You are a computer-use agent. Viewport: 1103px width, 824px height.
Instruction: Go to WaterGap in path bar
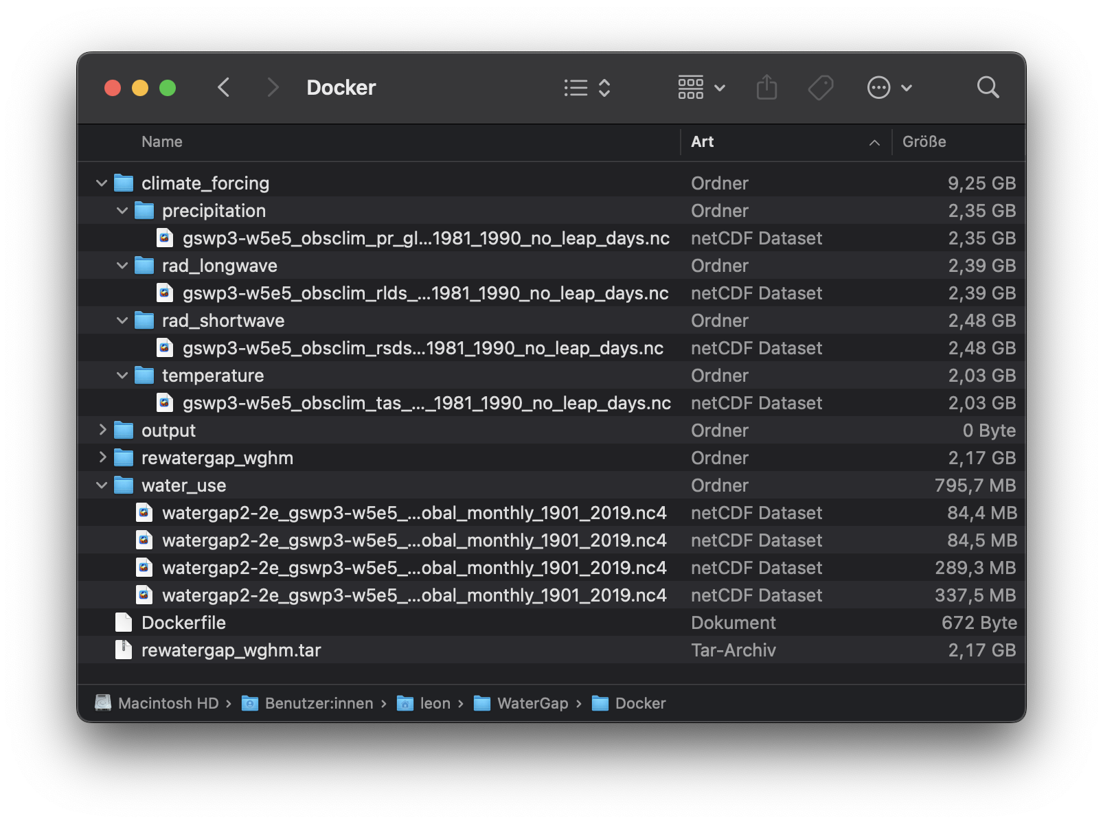(x=532, y=703)
